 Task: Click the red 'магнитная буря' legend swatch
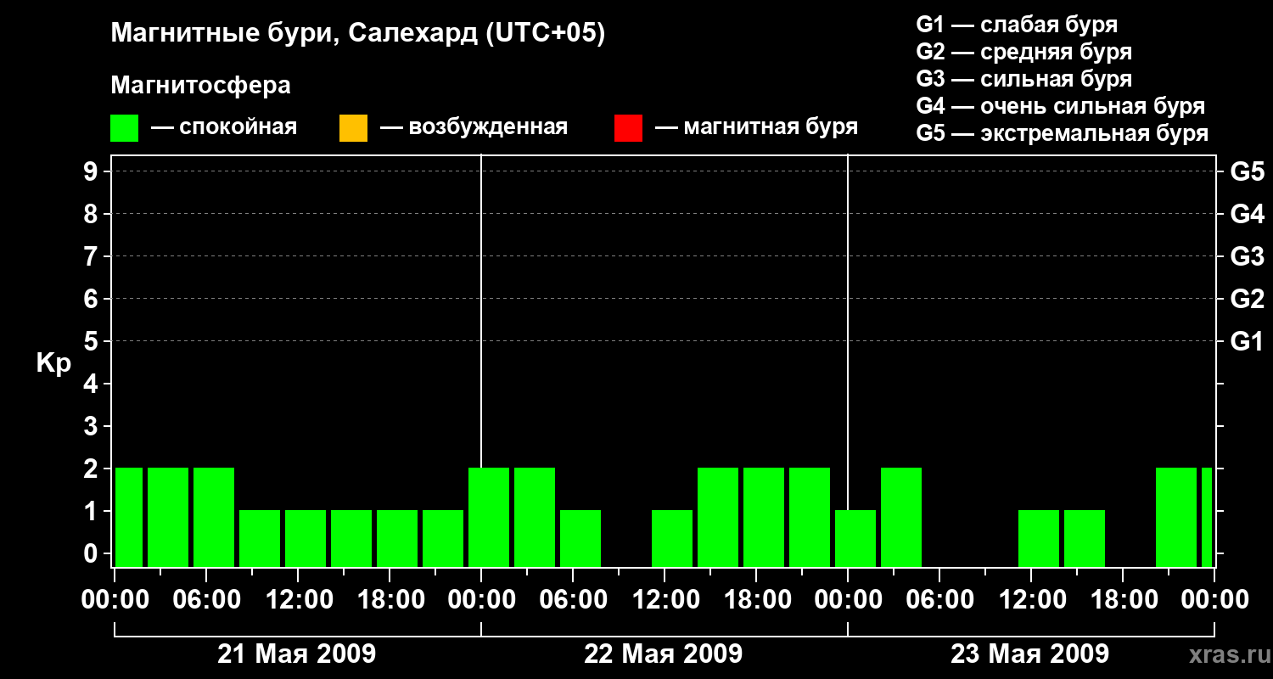coord(628,128)
